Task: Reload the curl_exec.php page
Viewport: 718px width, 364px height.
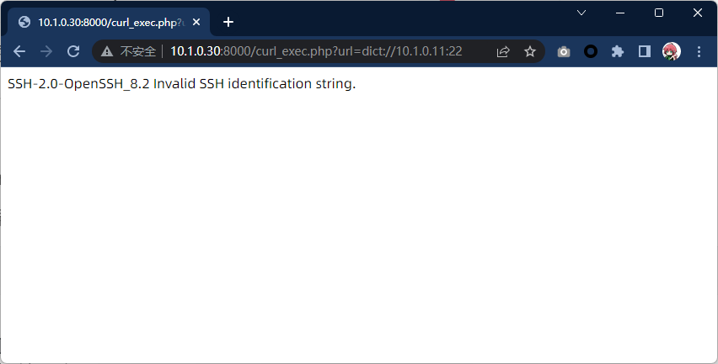Action: 73,51
